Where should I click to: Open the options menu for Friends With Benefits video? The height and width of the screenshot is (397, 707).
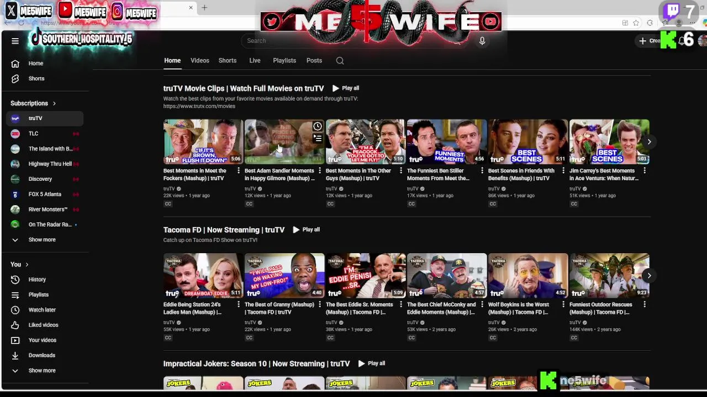coord(563,171)
